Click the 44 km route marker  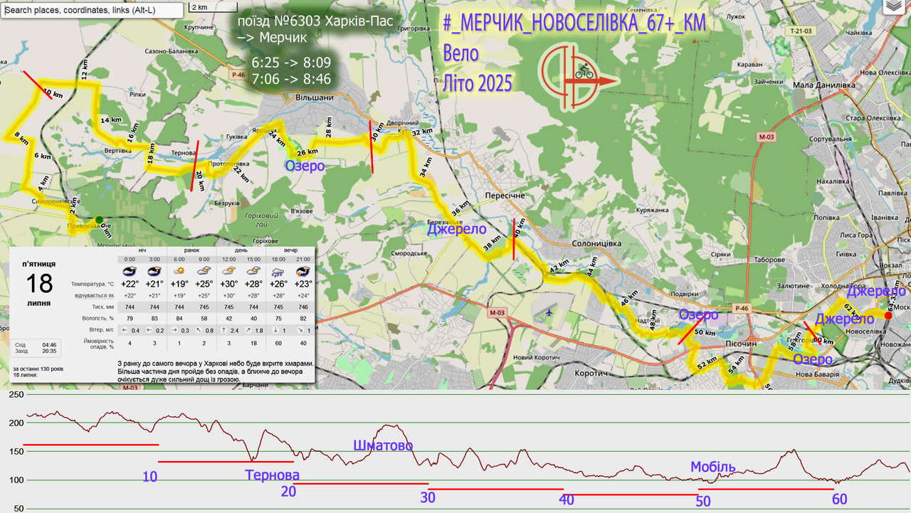[x=593, y=267]
